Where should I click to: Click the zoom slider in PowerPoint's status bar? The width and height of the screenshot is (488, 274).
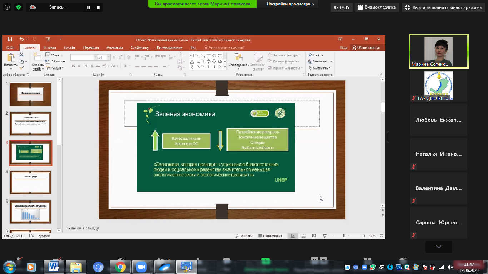coord(344,236)
